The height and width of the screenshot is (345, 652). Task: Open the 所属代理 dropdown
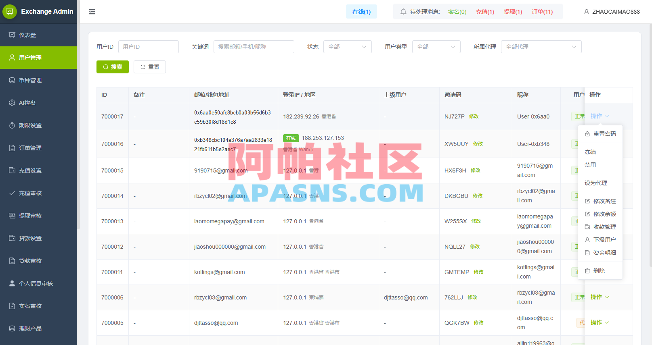click(x=541, y=47)
